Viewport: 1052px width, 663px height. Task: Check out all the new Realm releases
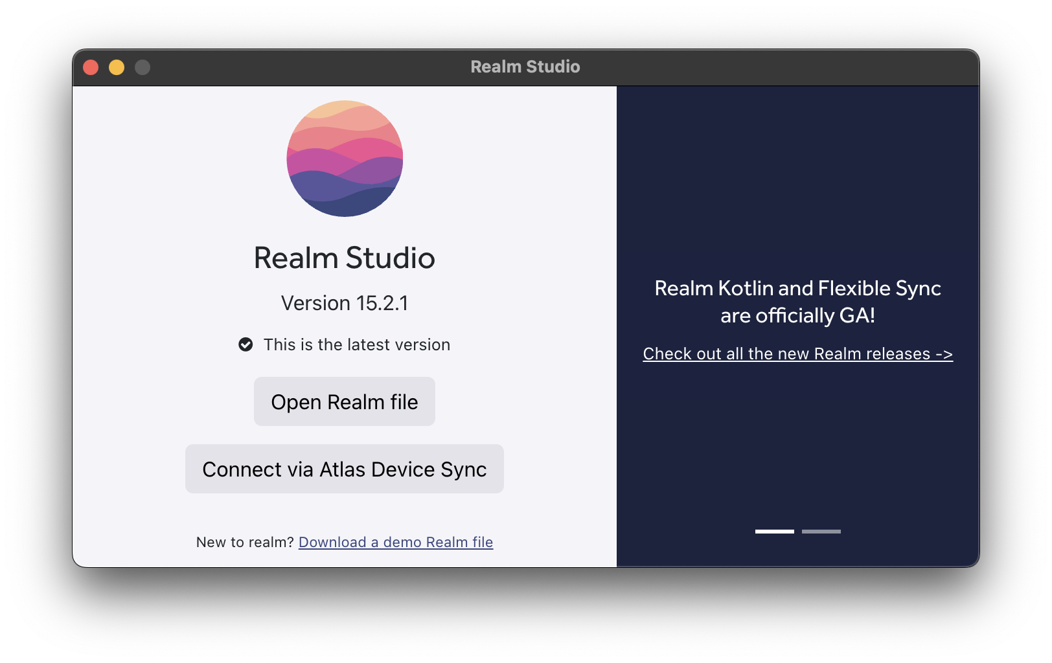point(797,354)
